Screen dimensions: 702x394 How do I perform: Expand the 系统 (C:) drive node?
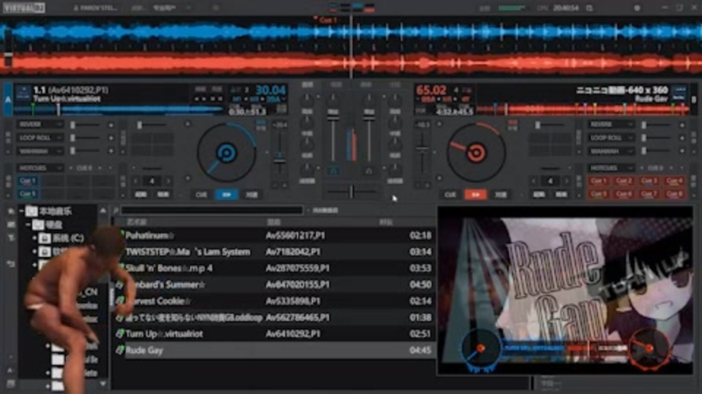[34, 239]
